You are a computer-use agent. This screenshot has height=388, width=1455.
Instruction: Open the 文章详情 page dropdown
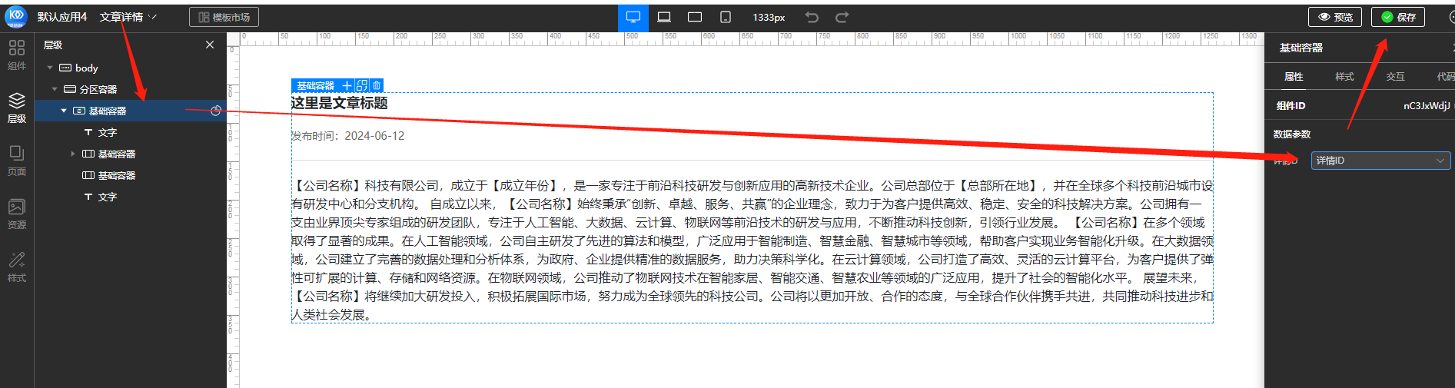128,17
